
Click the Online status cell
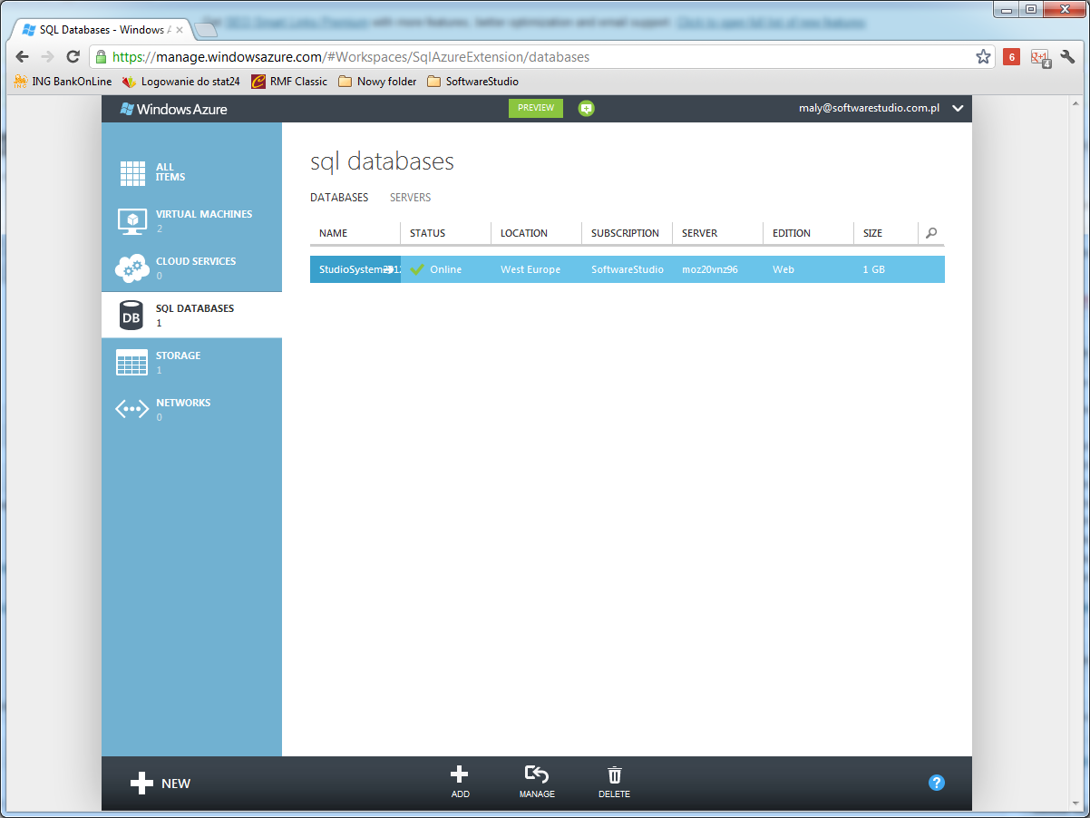tap(446, 269)
